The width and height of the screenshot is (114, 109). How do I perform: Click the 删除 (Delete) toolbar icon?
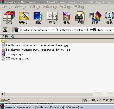66,18
